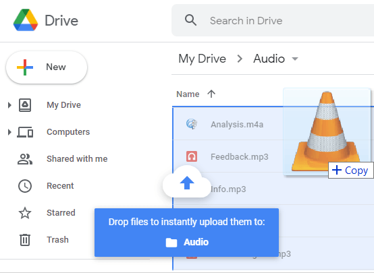374x273 pixels.
Task: Expand the Computers tree arrow
Action: pyautogui.click(x=9, y=132)
